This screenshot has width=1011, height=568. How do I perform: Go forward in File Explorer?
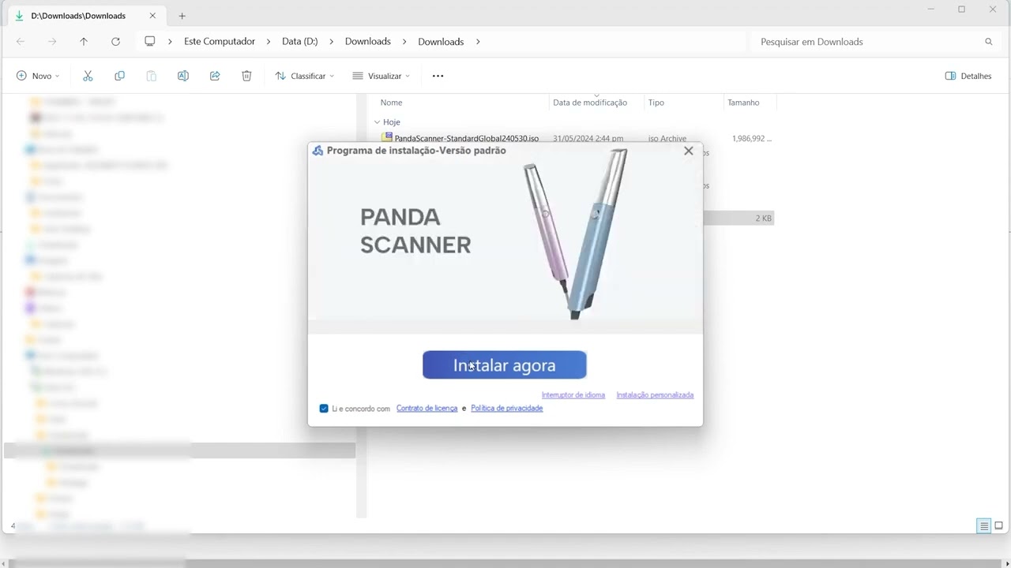[52, 42]
